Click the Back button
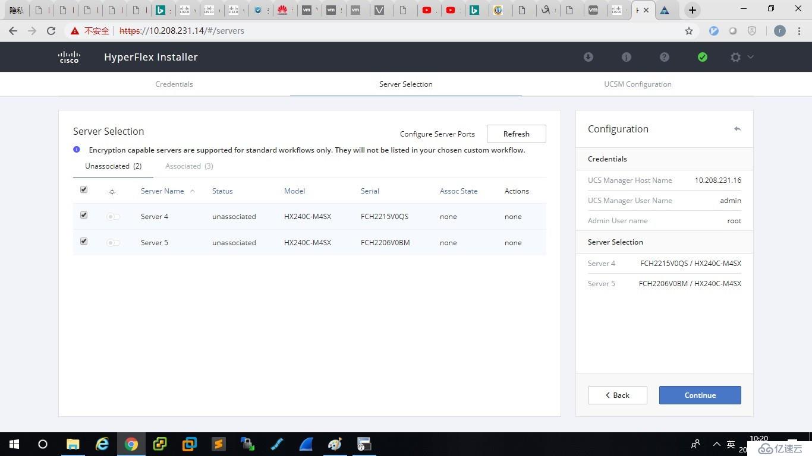812x456 pixels. 618,395
